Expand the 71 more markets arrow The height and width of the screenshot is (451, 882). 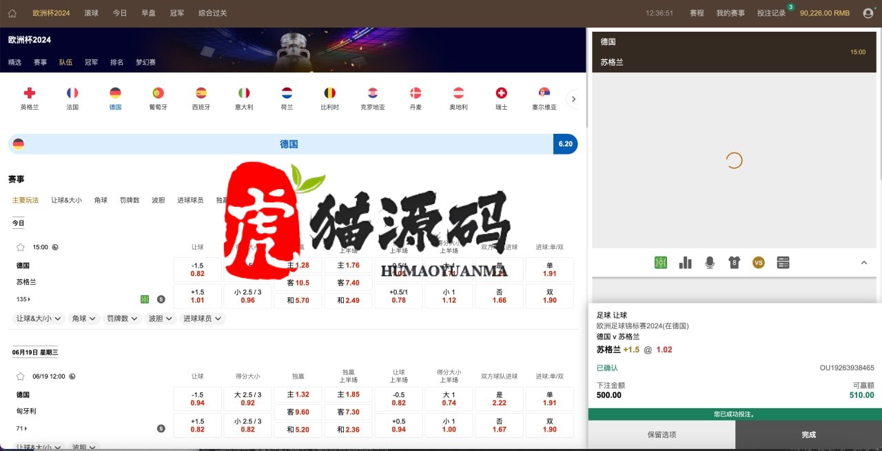pos(21,428)
